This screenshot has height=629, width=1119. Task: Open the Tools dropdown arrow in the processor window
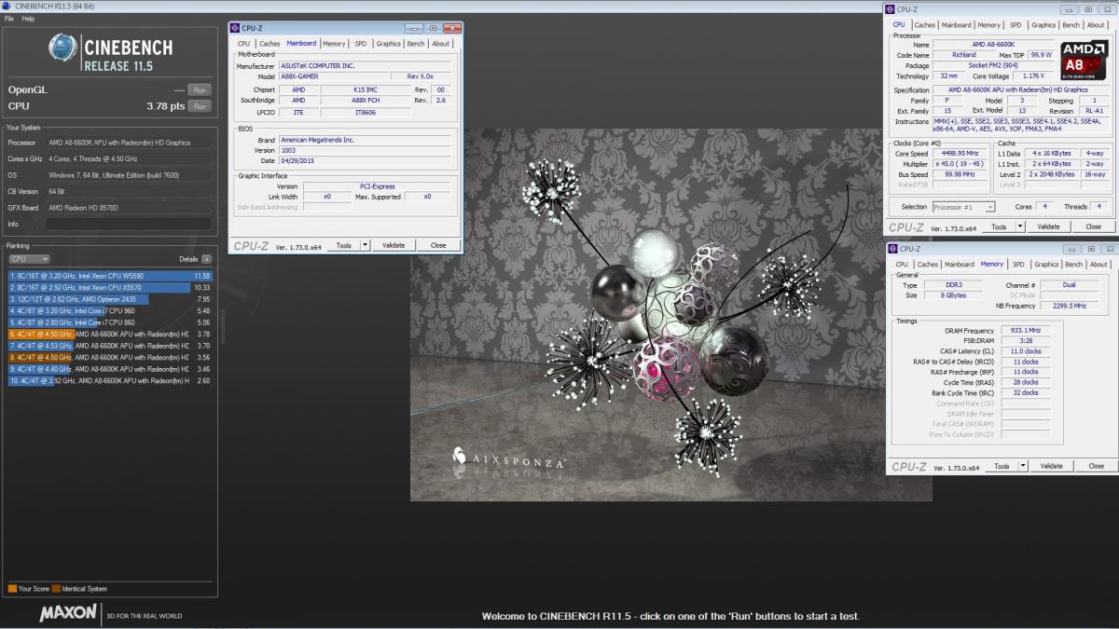click(x=1020, y=226)
